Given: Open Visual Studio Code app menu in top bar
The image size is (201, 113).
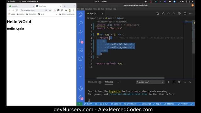Looking at the screenshot, I should pos(29,2).
